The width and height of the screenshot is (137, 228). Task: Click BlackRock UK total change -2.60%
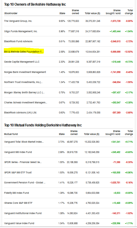(129, 113)
